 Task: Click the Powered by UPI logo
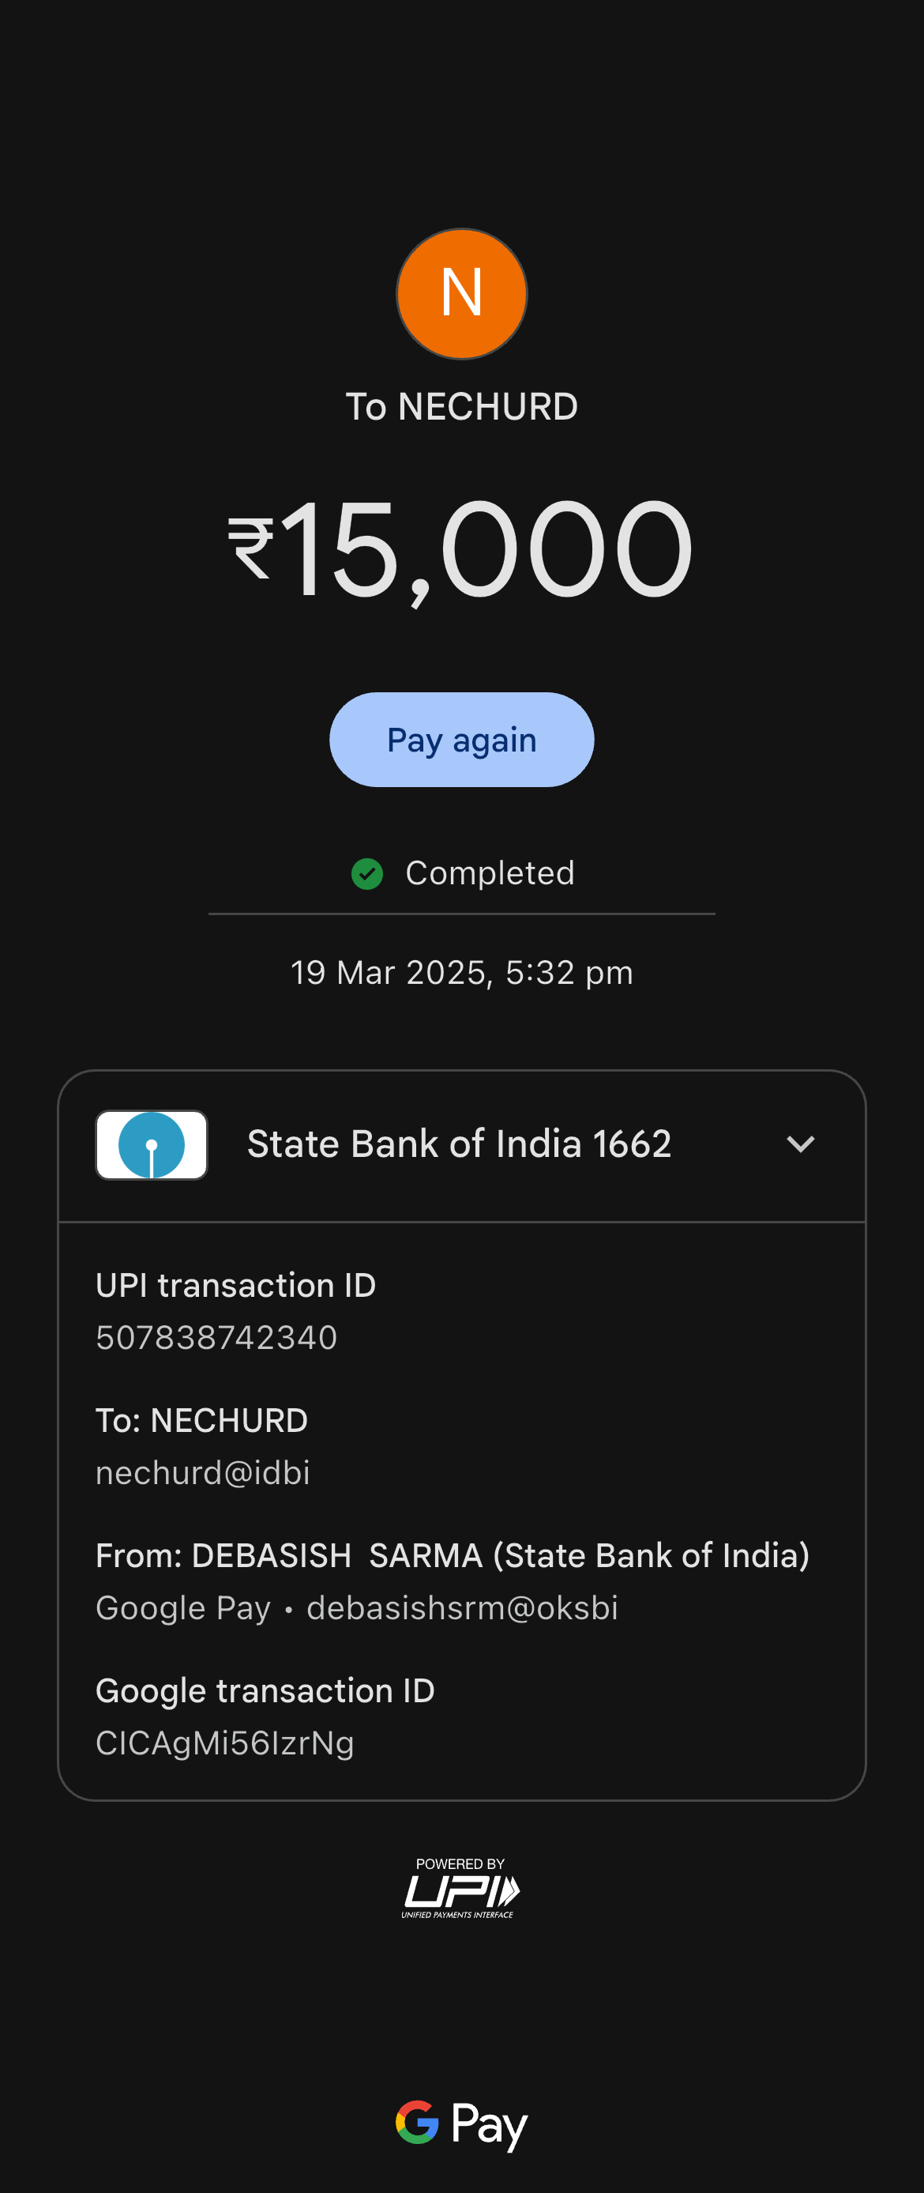coord(460,1888)
